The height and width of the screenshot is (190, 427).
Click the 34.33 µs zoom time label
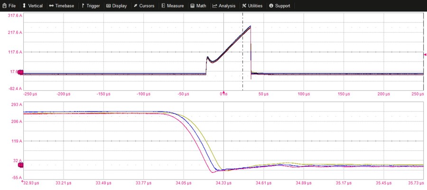tap(223, 183)
